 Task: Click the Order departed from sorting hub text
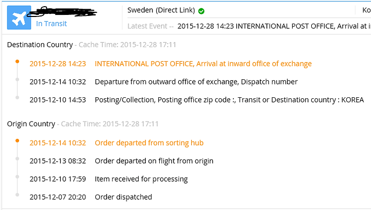tap(149, 143)
